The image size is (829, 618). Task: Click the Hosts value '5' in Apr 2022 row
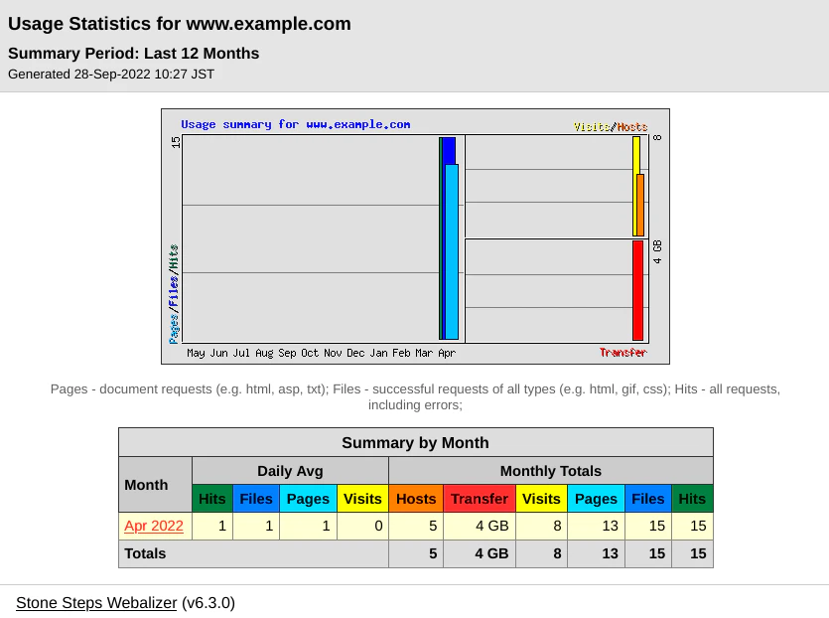pyautogui.click(x=433, y=526)
